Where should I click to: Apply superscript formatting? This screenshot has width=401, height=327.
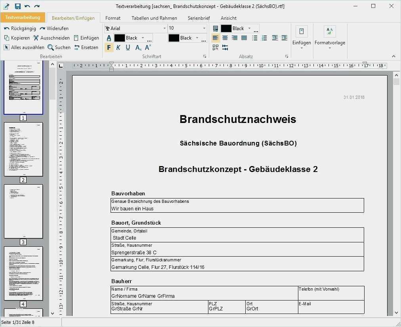(148, 47)
